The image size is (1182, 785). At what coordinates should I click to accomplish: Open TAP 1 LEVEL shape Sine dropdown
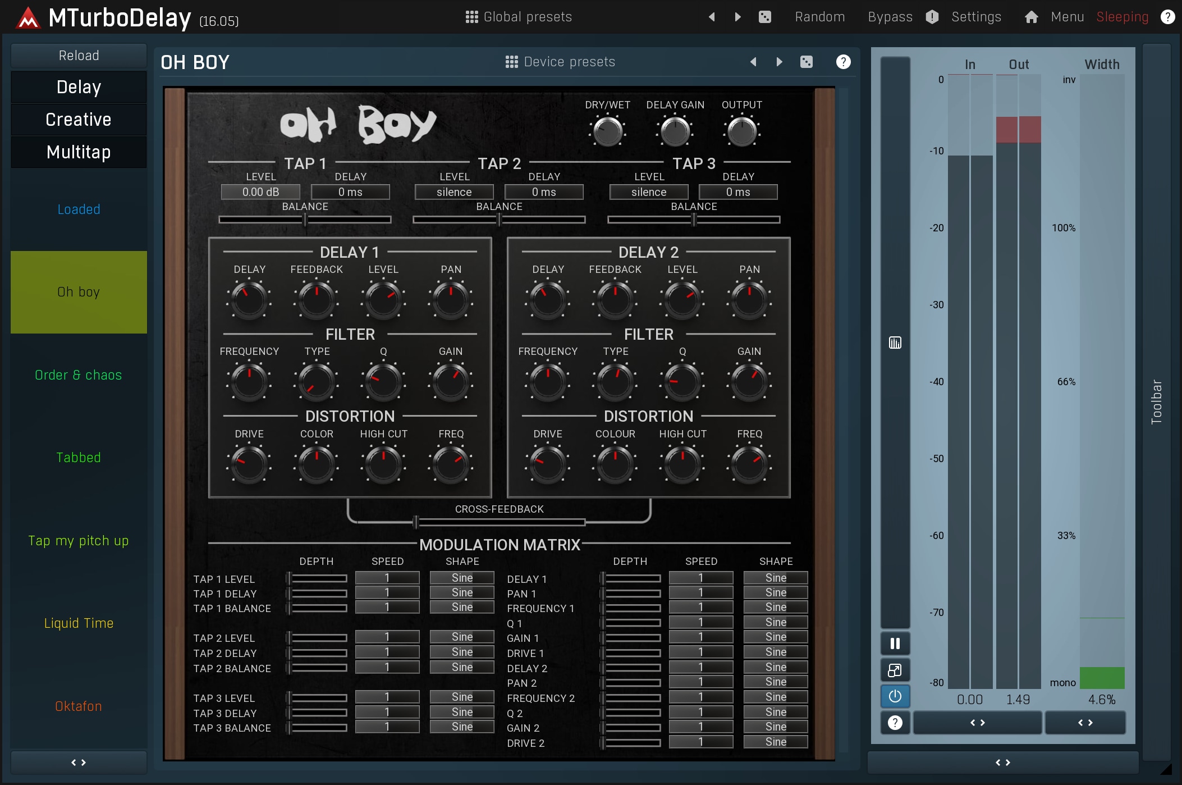point(462,578)
